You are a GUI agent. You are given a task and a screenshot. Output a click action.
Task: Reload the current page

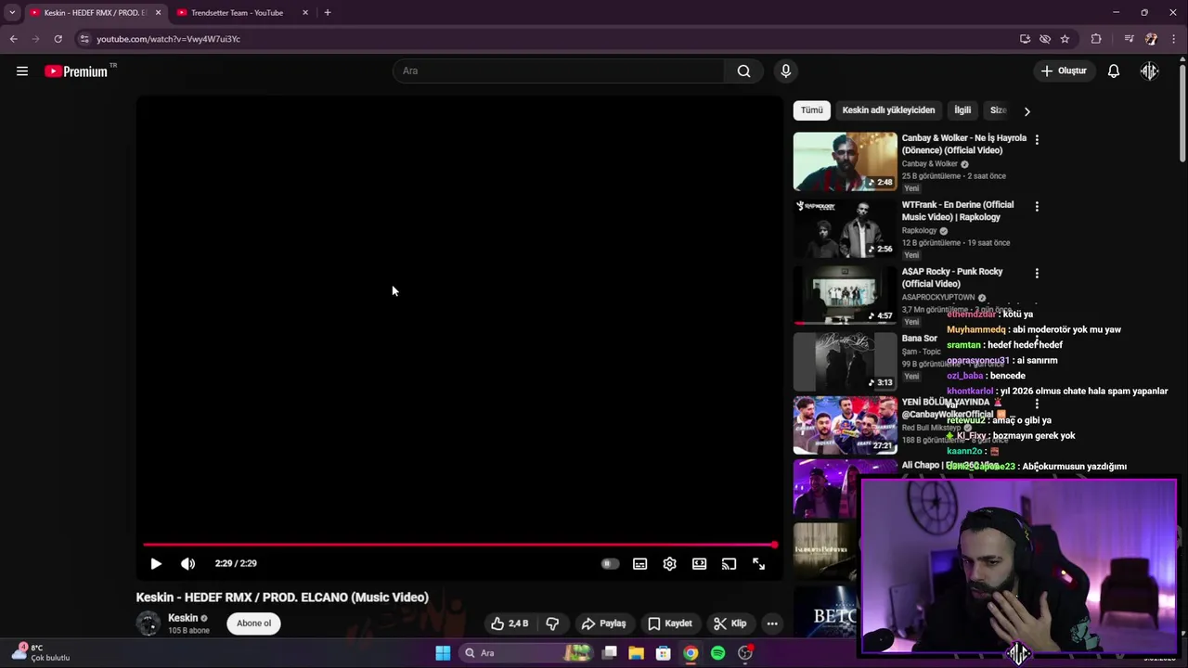[58, 39]
